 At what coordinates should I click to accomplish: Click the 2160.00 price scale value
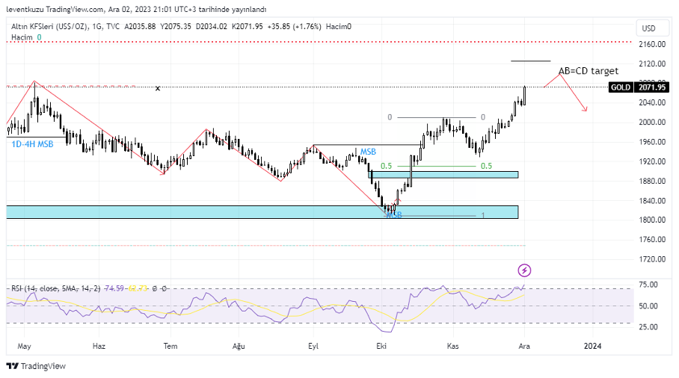(x=651, y=44)
